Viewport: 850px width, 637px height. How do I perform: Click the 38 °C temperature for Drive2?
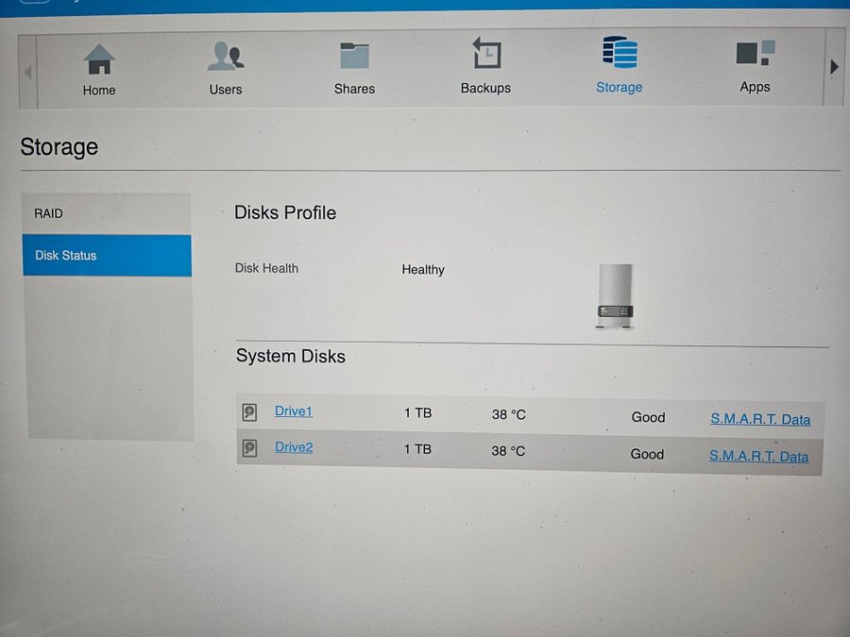pos(508,451)
